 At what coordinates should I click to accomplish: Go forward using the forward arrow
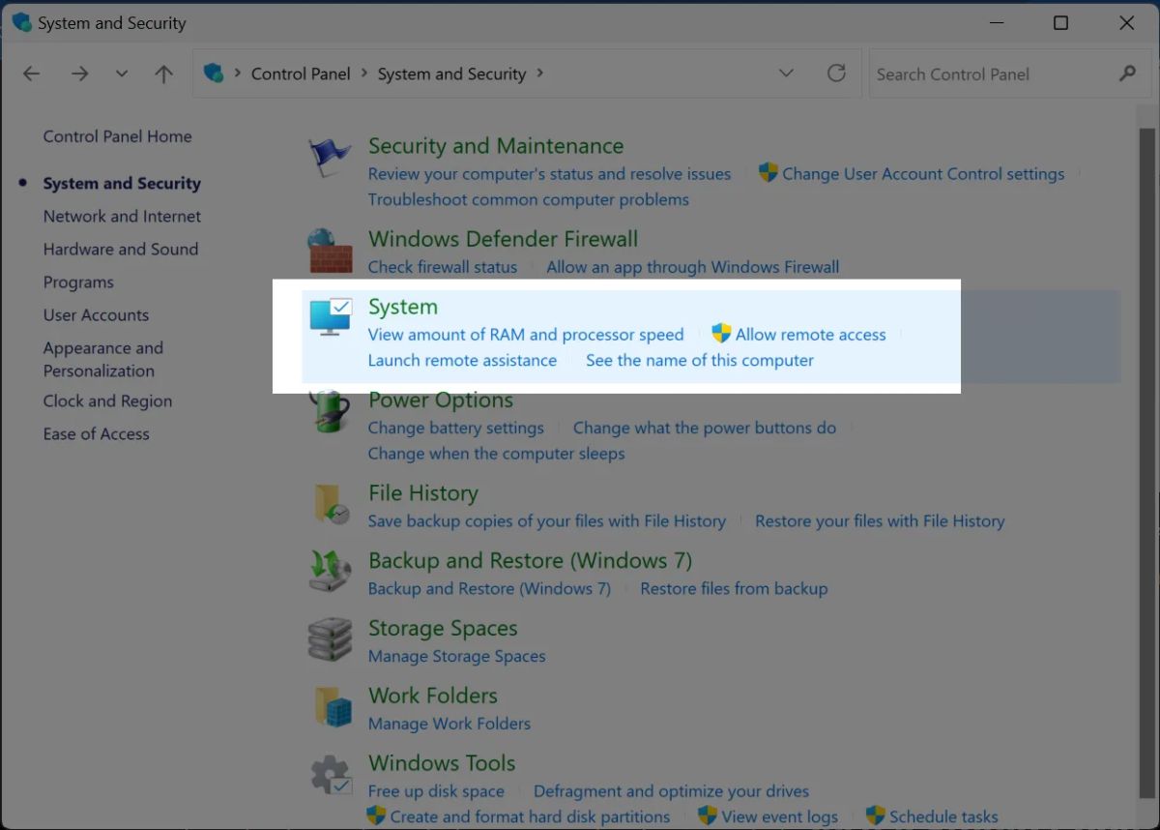coord(79,74)
